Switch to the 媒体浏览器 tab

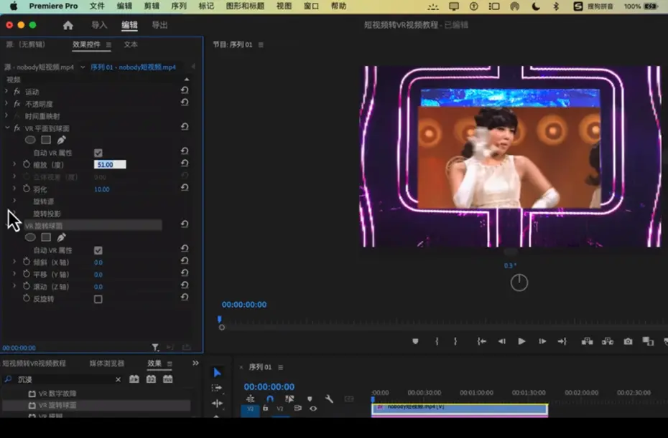(107, 363)
